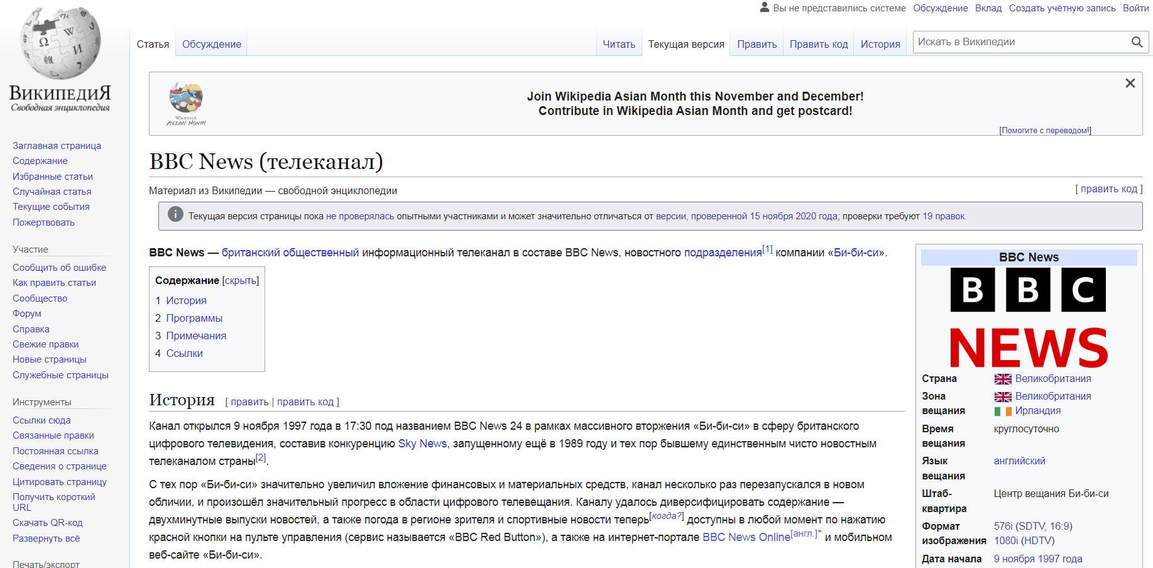Open the Обсуждение page tab
1153x568 pixels.
coord(212,44)
